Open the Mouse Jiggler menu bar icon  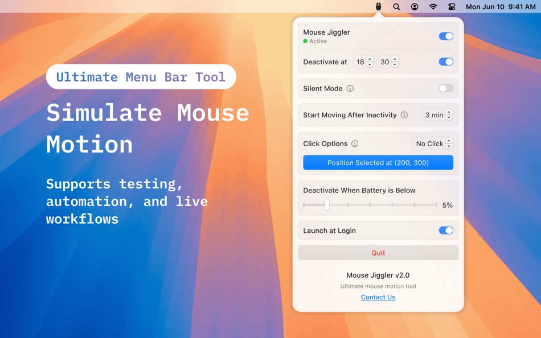tap(378, 7)
